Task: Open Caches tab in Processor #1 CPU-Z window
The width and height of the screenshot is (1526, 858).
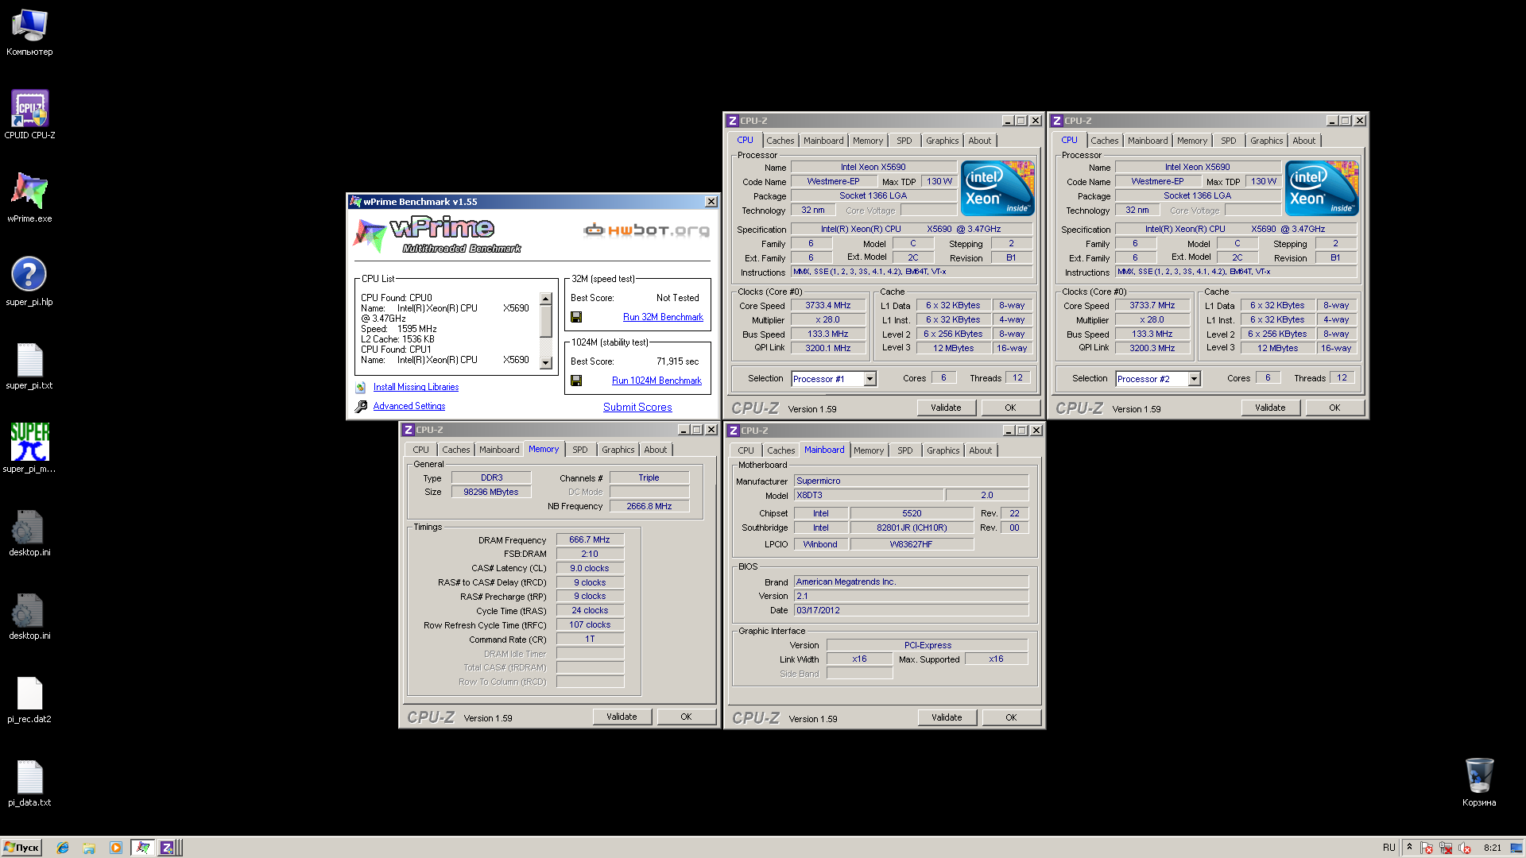Action: (x=780, y=141)
